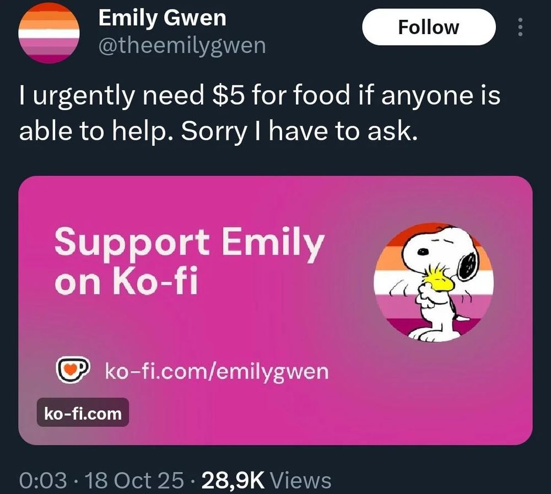Open the pink Ko-fi link preview card
Image resolution: width=551 pixels, height=494 pixels.
click(x=275, y=310)
